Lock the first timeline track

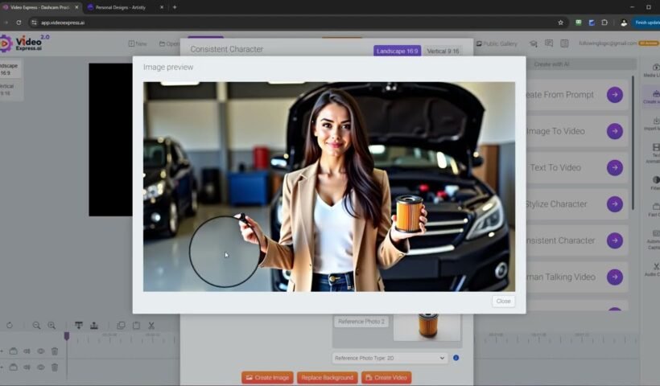tap(13, 351)
